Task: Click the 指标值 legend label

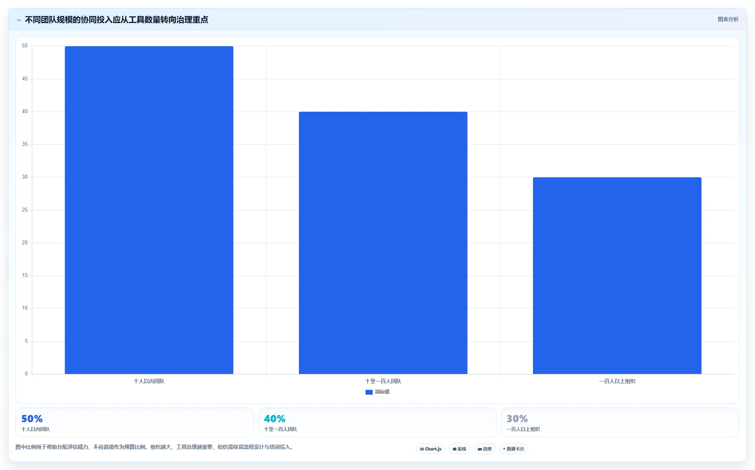Action: point(382,392)
